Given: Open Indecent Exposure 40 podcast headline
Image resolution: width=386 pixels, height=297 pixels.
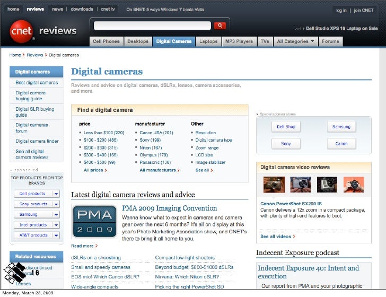Looking at the screenshot, I should tap(308, 272).
